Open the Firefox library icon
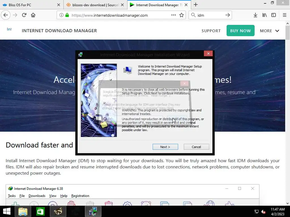The width and height of the screenshot is (290, 217). click(x=265, y=15)
